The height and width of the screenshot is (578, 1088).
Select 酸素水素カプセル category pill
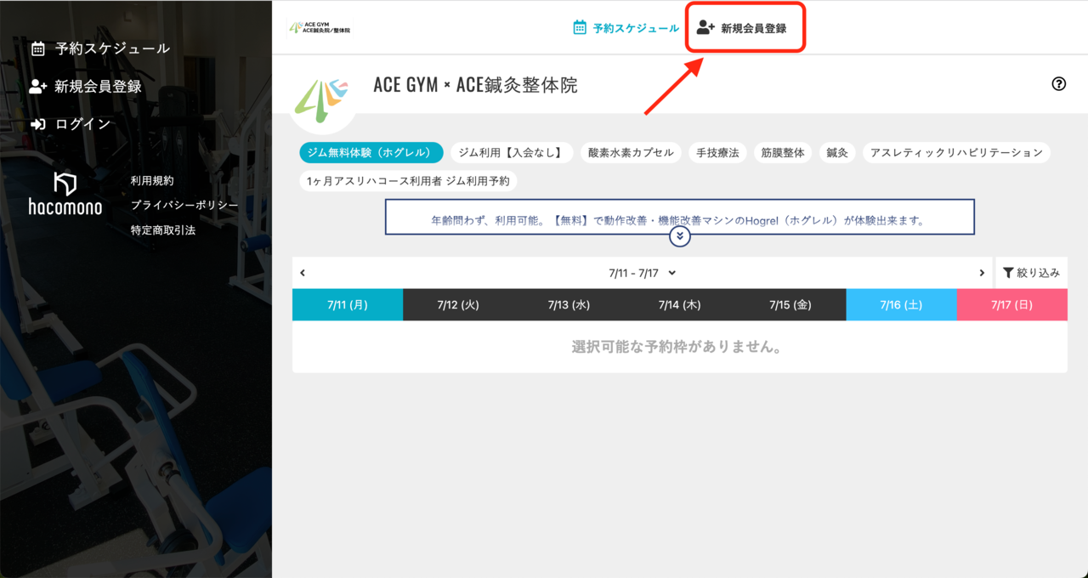(x=631, y=152)
